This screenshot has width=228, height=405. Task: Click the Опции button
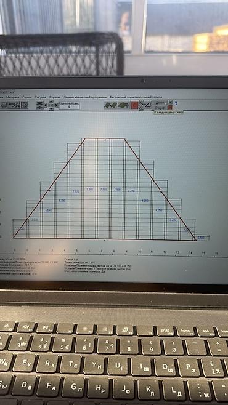[160, 108]
